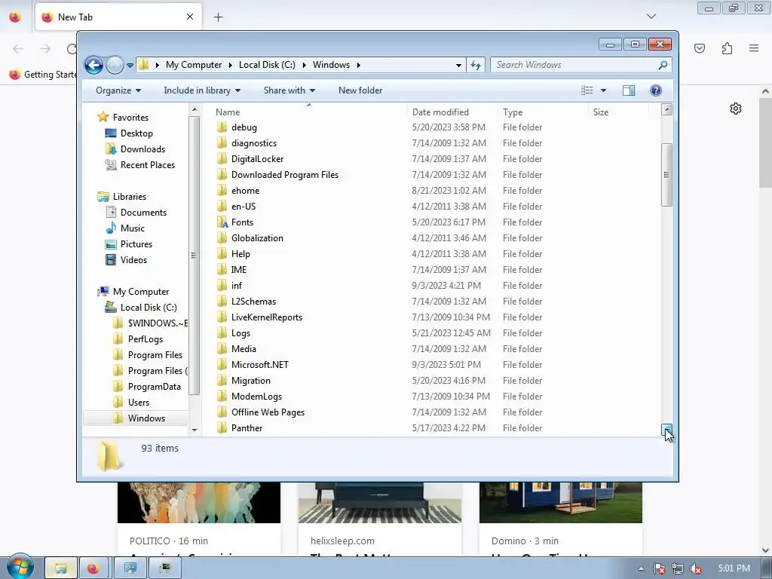Viewport: 772px width, 579px height.
Task: Select the Music library
Action: click(x=133, y=228)
